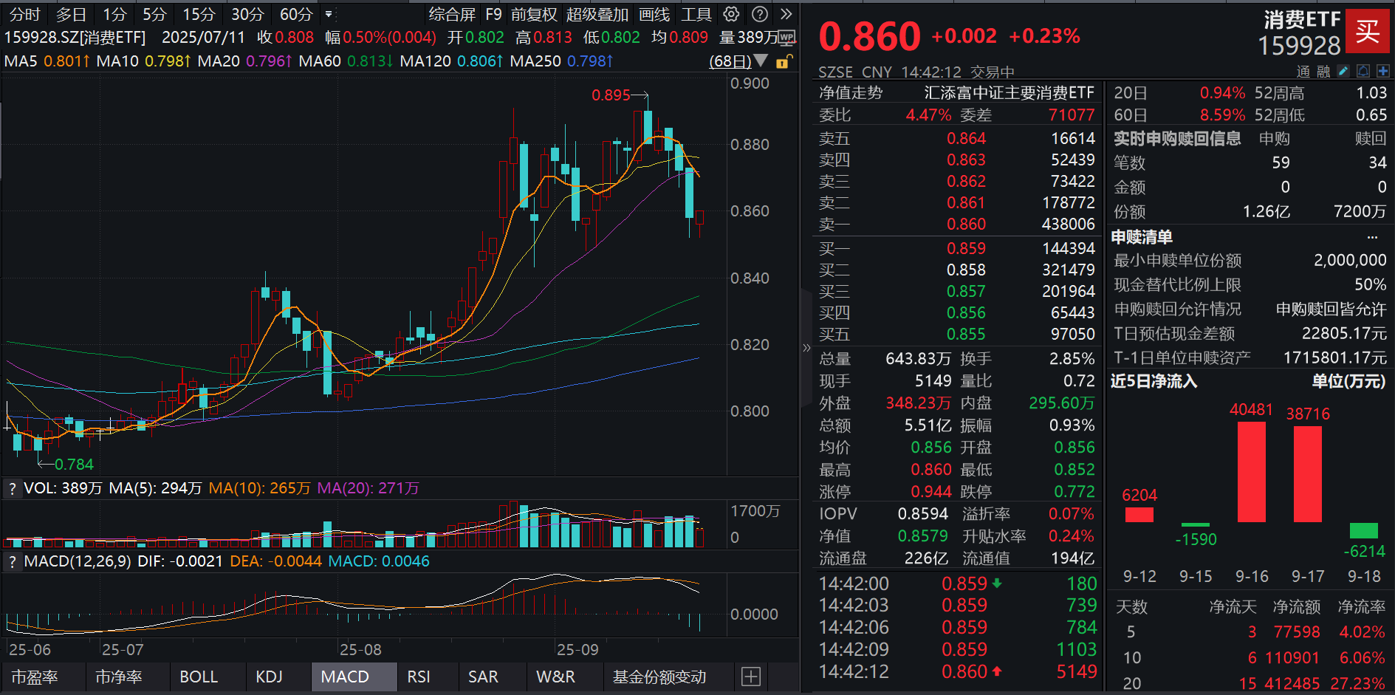Click the WP icon next to 量389万
This screenshot has height=695, width=1395.
tap(786, 37)
